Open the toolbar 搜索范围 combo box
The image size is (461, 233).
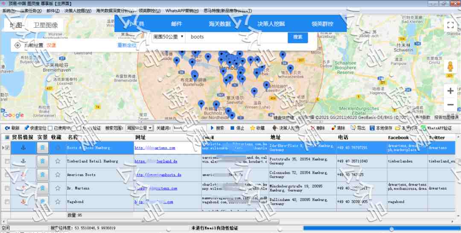140,128
